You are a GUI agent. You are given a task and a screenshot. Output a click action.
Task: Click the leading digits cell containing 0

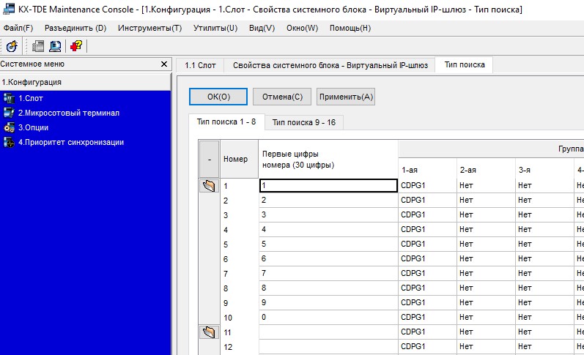[328, 317]
